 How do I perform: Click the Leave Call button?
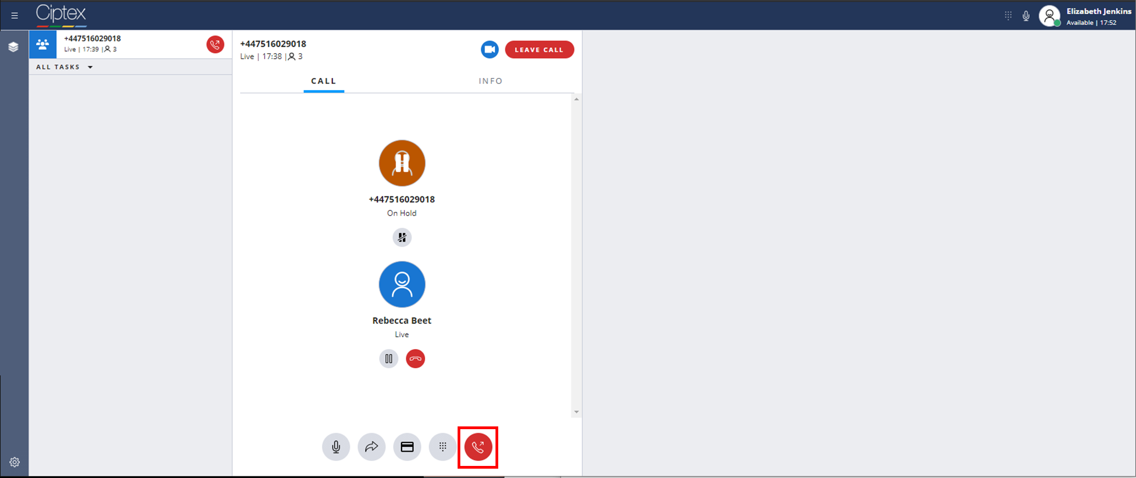coord(539,49)
